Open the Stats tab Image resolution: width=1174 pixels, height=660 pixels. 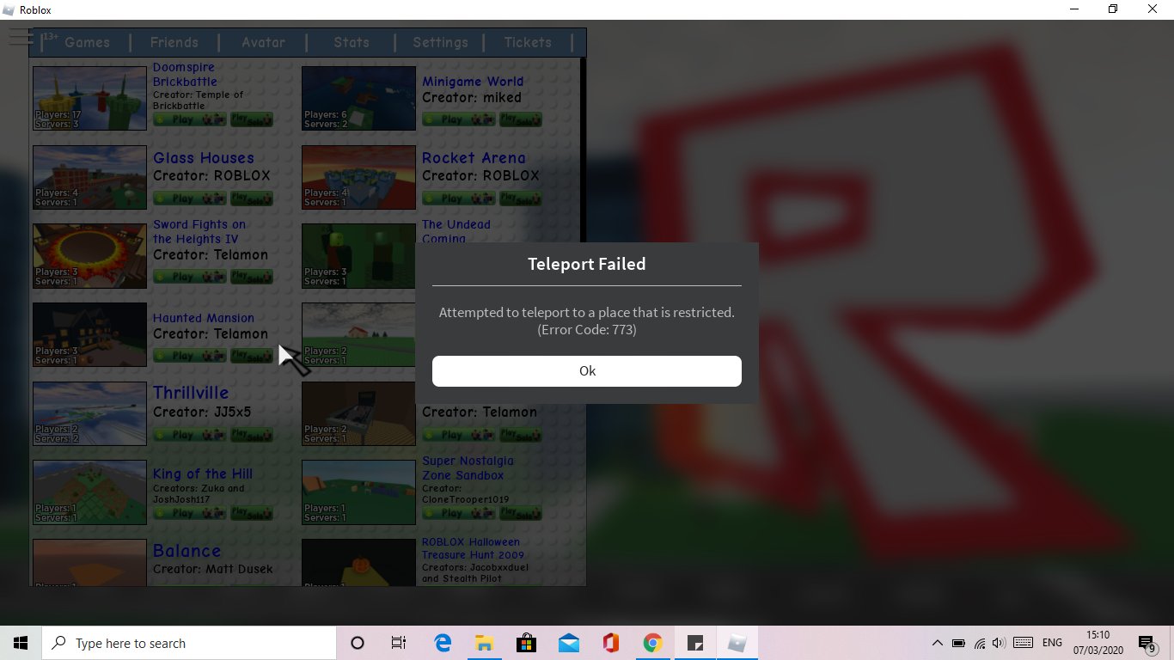(x=352, y=42)
